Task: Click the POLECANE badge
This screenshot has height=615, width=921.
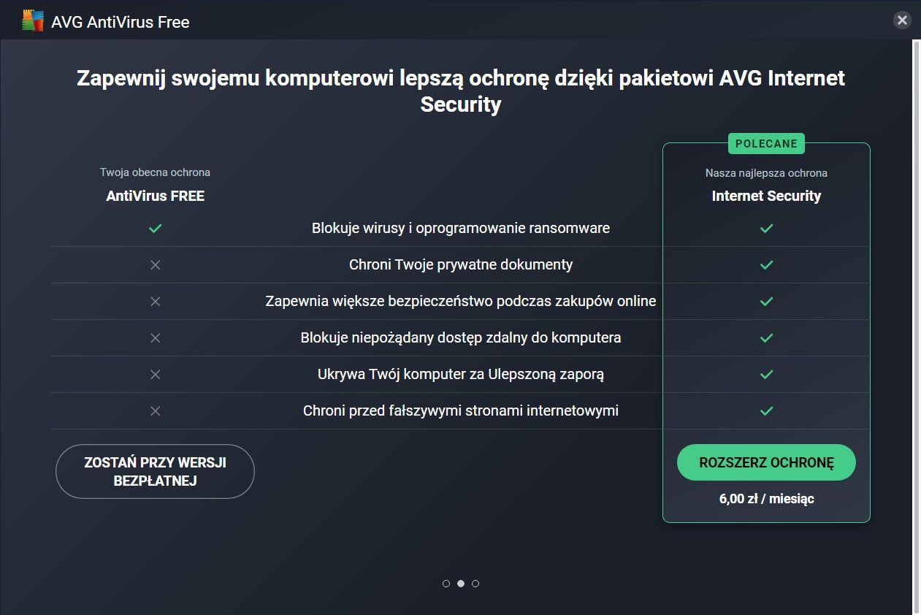Action: [766, 144]
